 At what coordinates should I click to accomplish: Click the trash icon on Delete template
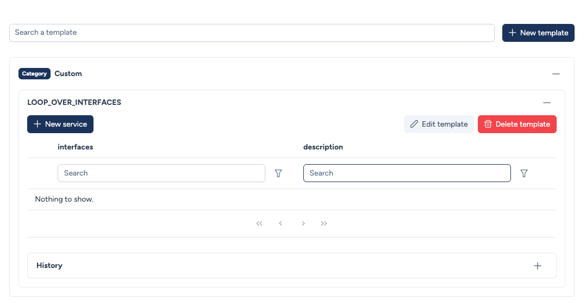pyautogui.click(x=488, y=124)
